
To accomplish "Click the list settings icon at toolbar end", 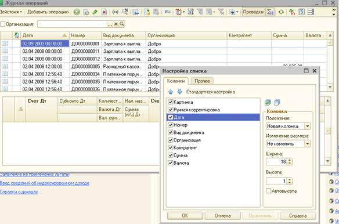I will coord(311,12).
